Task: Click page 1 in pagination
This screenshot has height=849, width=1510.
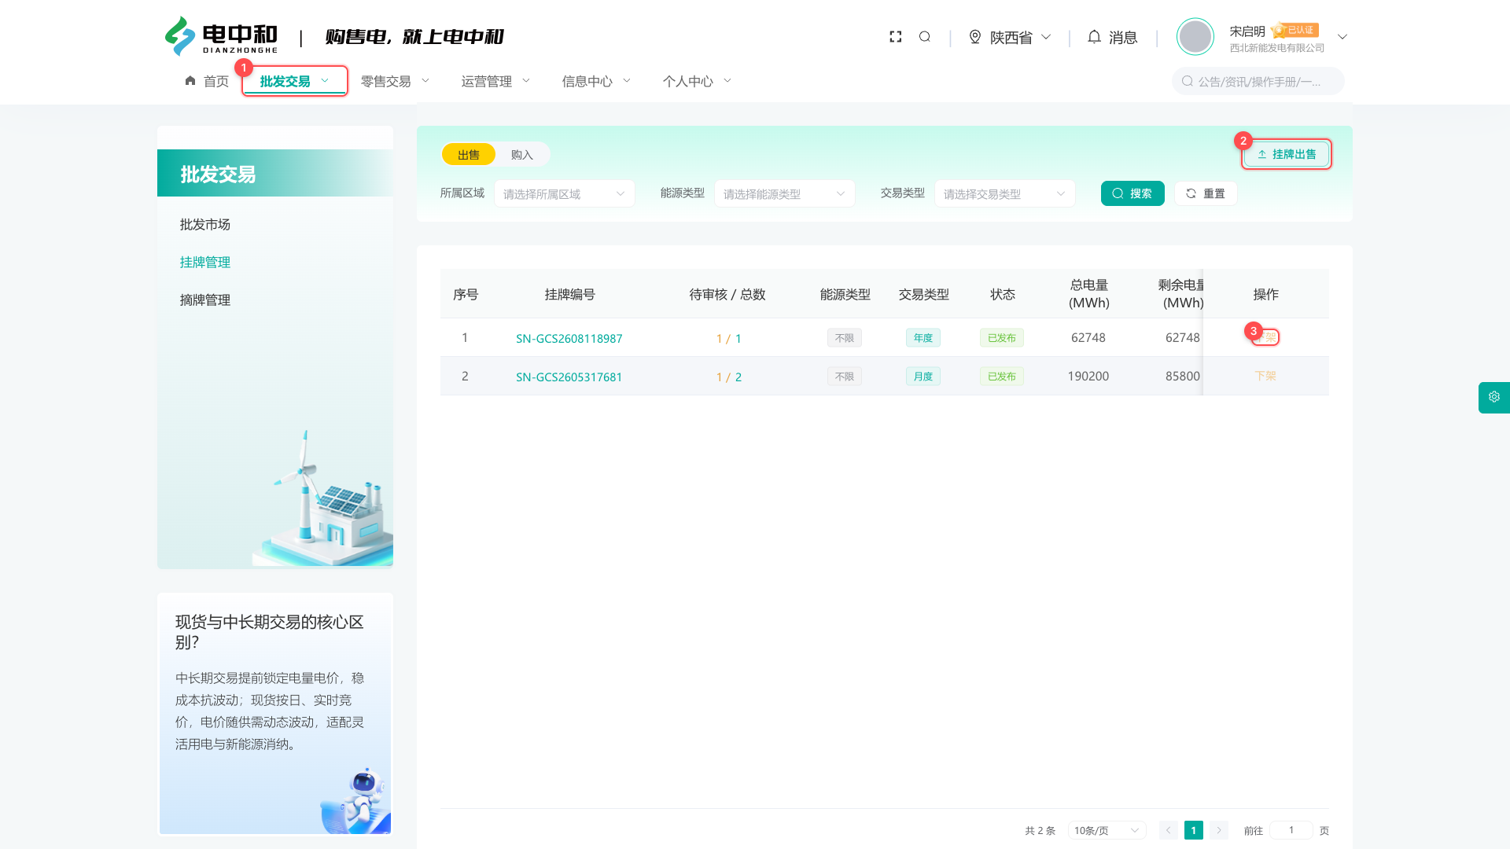Action: click(1194, 830)
